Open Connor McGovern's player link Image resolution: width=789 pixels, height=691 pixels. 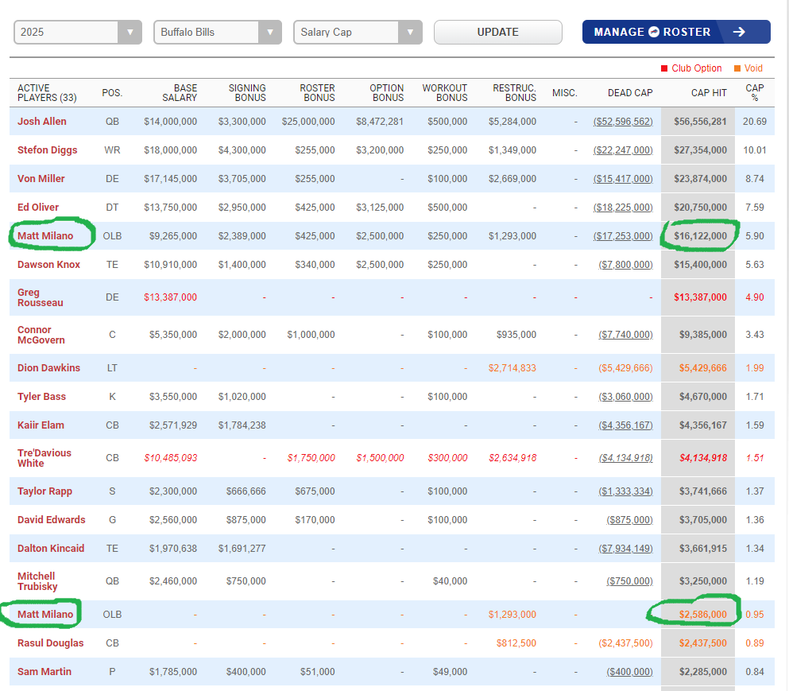[x=41, y=335]
